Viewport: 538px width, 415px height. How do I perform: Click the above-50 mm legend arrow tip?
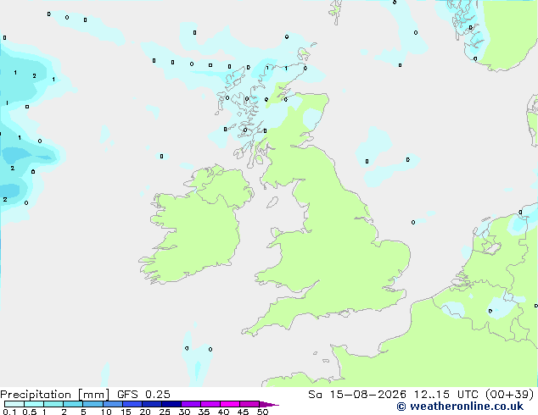[269, 405]
